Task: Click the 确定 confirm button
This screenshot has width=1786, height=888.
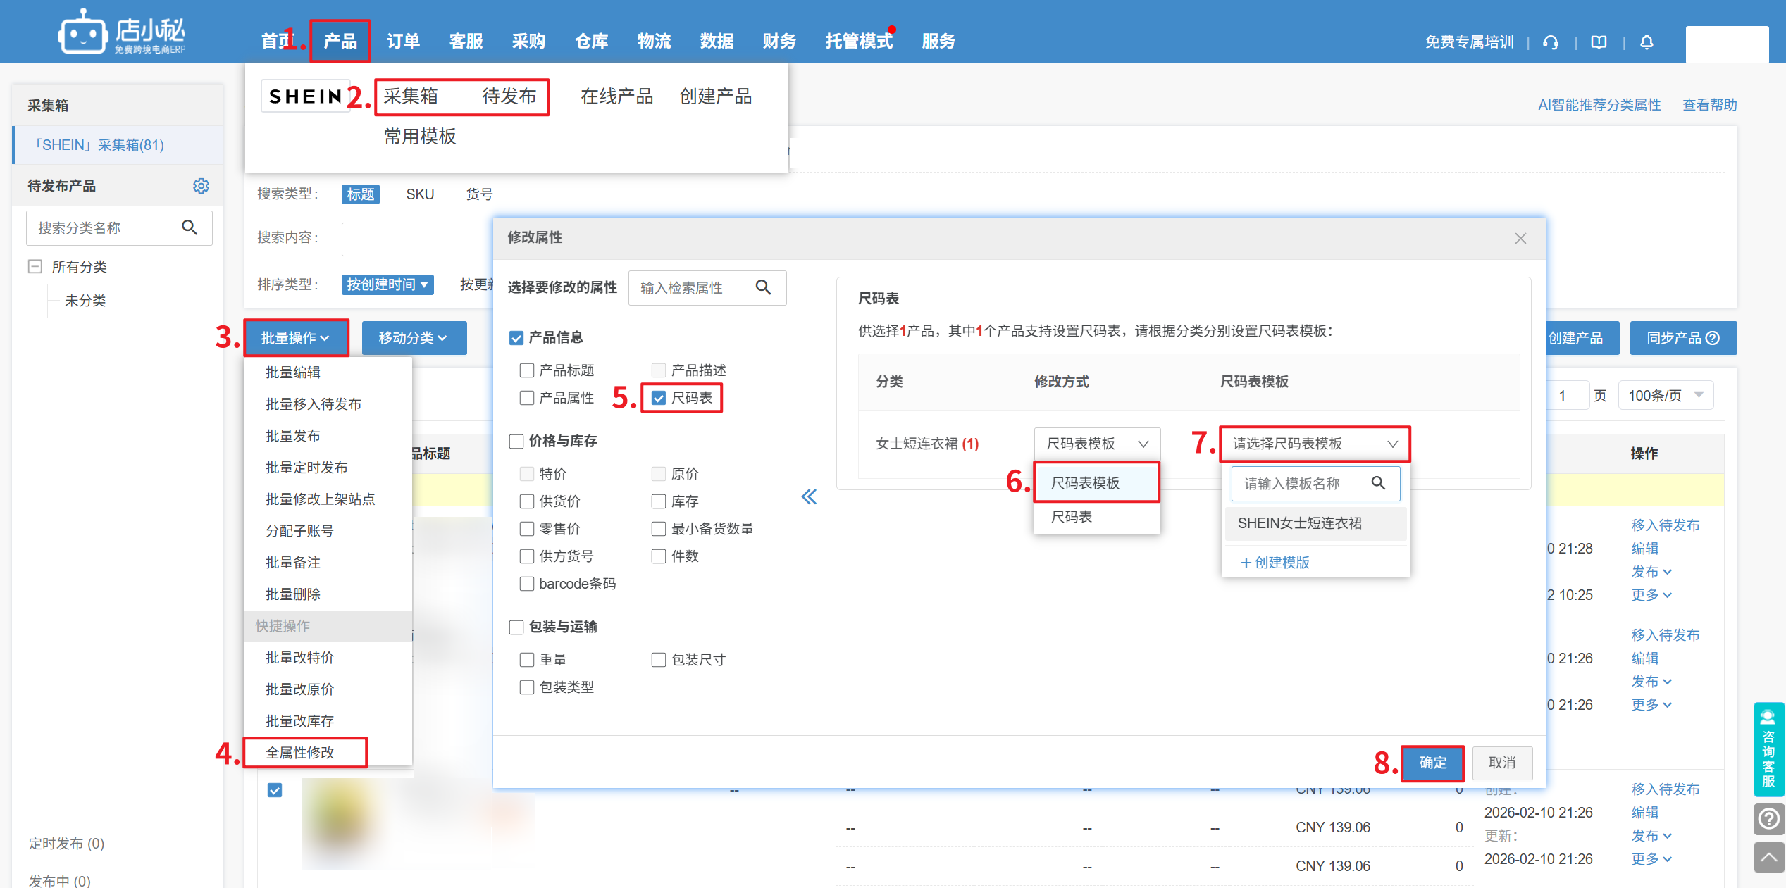Action: click(x=1432, y=763)
